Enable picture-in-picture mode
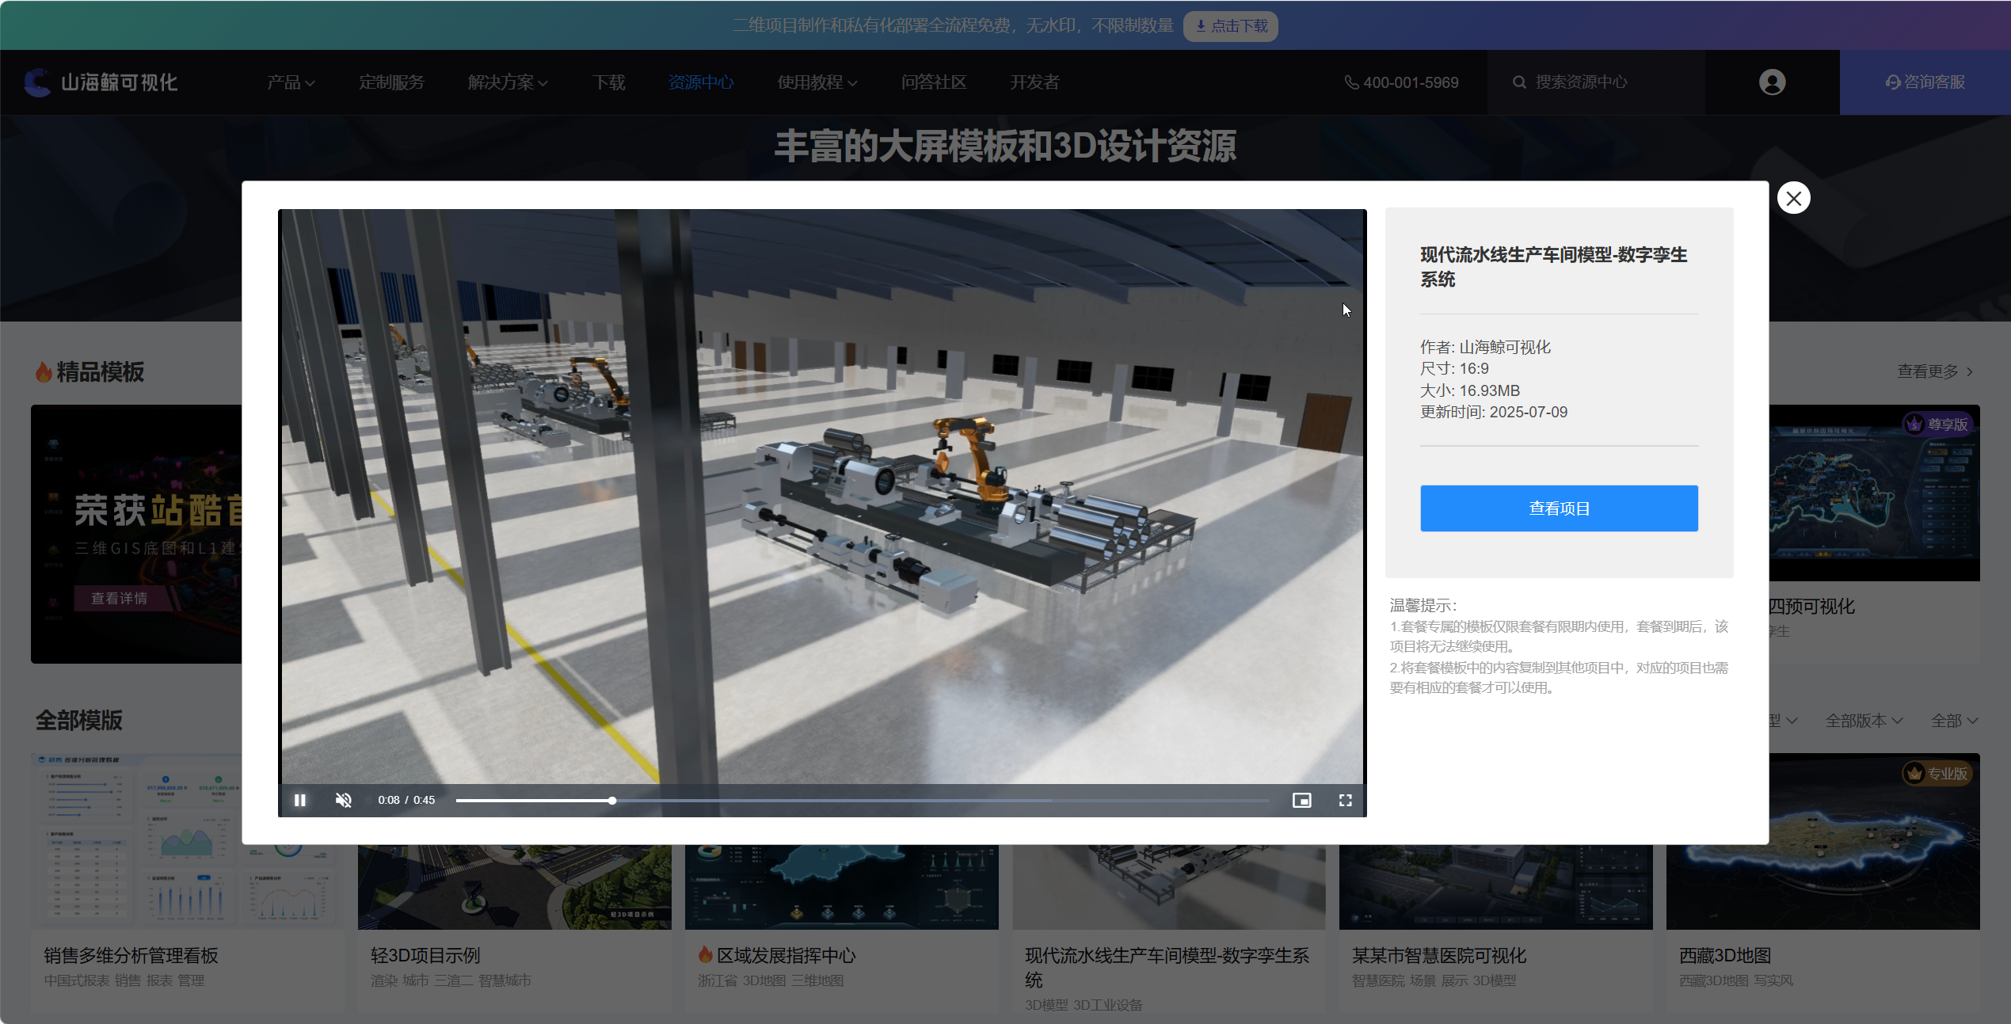This screenshot has height=1024, width=2011. click(x=1301, y=800)
